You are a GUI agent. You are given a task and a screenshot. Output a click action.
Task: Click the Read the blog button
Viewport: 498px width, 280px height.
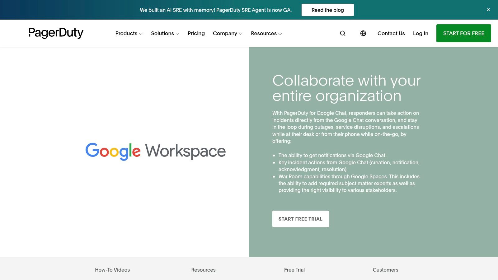pos(327,10)
